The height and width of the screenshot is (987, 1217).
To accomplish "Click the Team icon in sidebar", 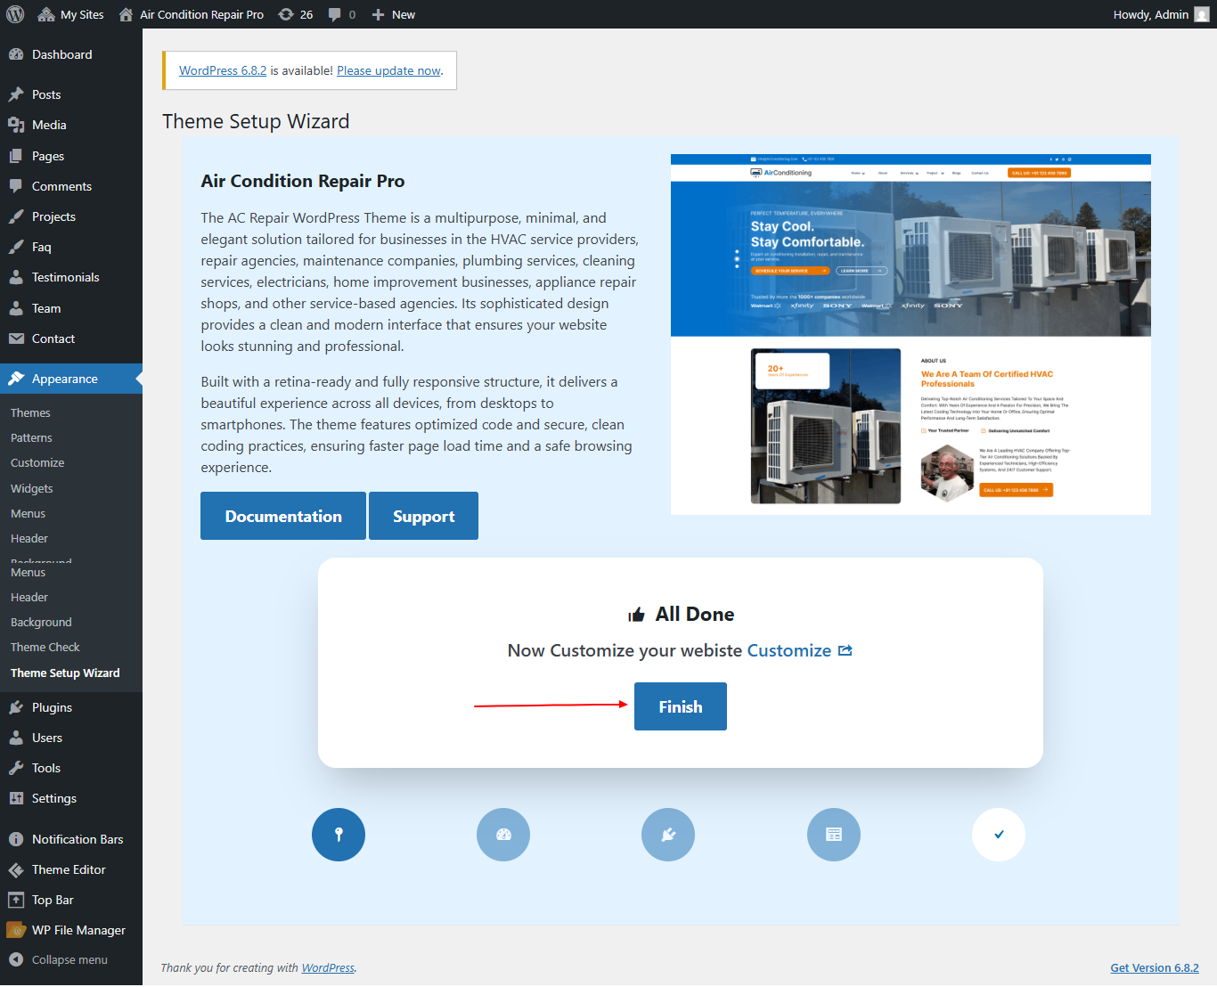I will (x=16, y=308).
